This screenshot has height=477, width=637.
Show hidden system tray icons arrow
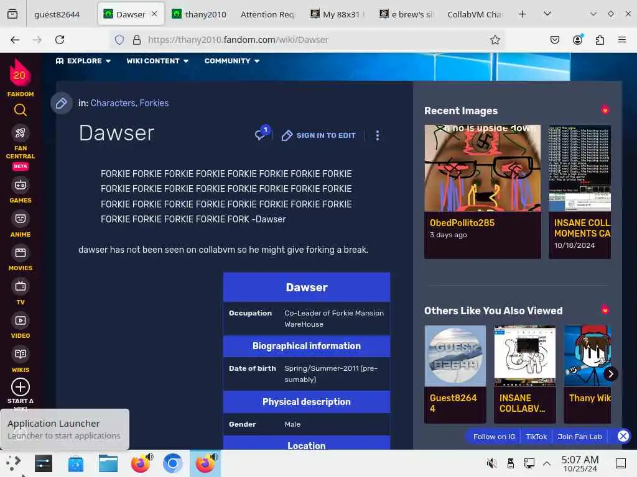[x=547, y=463]
